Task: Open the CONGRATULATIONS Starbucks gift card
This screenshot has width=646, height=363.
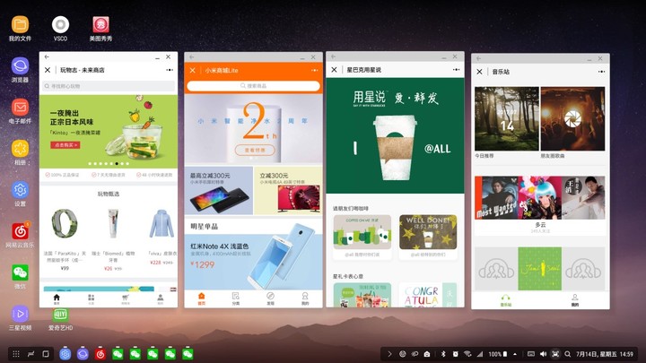Action: tap(428, 295)
